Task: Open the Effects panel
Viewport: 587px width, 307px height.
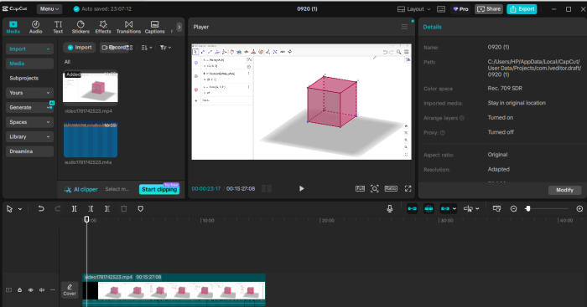Action: pyautogui.click(x=103, y=28)
